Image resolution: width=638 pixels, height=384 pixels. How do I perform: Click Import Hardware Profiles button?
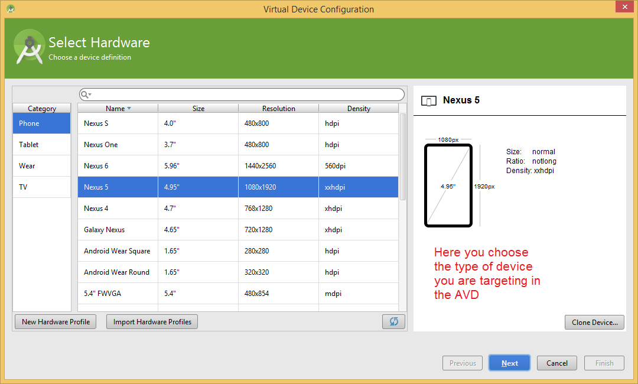click(x=152, y=322)
